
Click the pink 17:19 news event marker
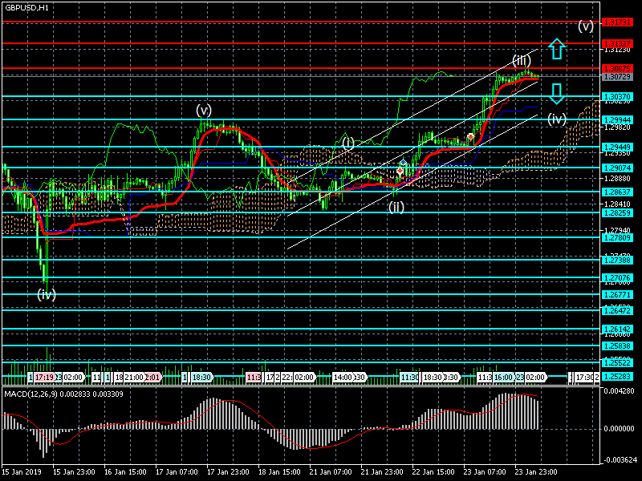coord(44,376)
